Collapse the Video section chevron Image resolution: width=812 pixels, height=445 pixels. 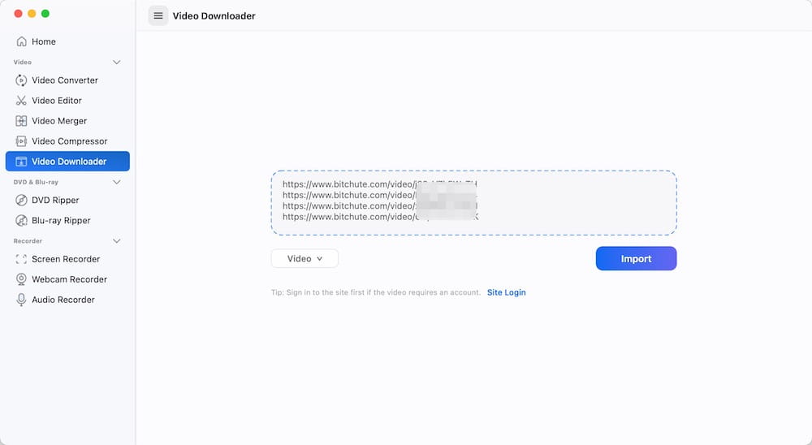(x=116, y=63)
